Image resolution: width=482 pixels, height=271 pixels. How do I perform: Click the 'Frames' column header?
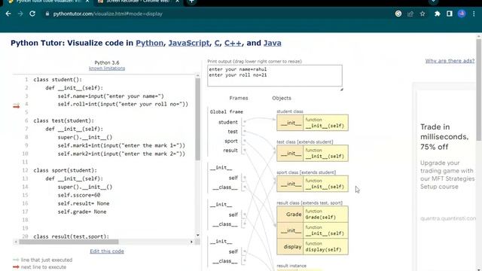click(x=239, y=98)
